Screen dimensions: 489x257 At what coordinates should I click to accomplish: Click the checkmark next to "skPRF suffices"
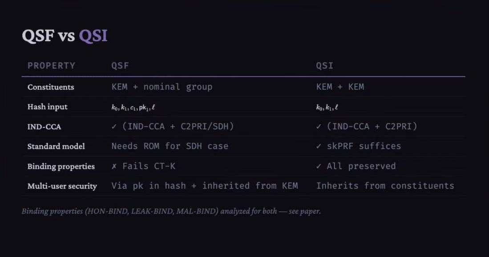tap(319, 146)
